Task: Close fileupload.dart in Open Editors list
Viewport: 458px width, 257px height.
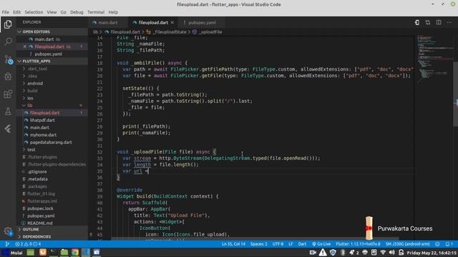Action: click(x=25, y=46)
